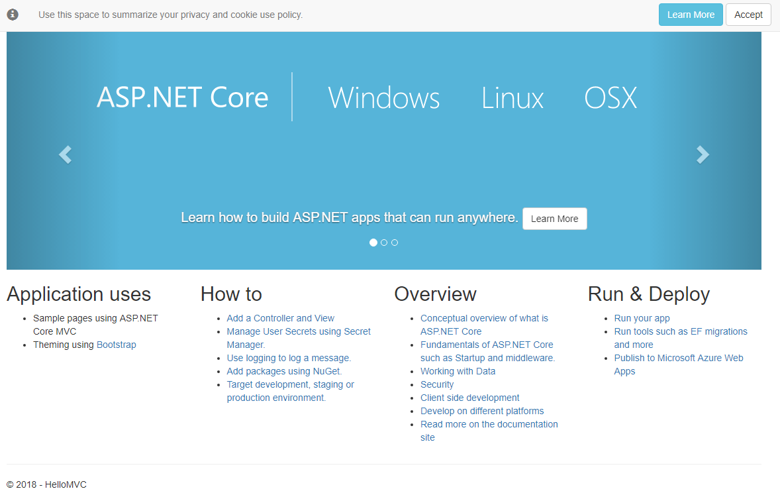
Task: Click 'Sample pages using ASP.NET Core MVC' text
Action: (x=95, y=325)
